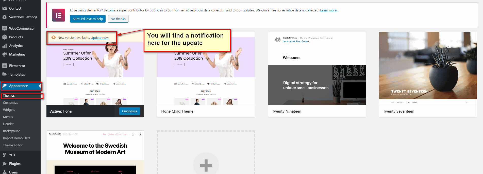
Task: Select the Twenty Twenty theme screenshot
Action: (95, 152)
